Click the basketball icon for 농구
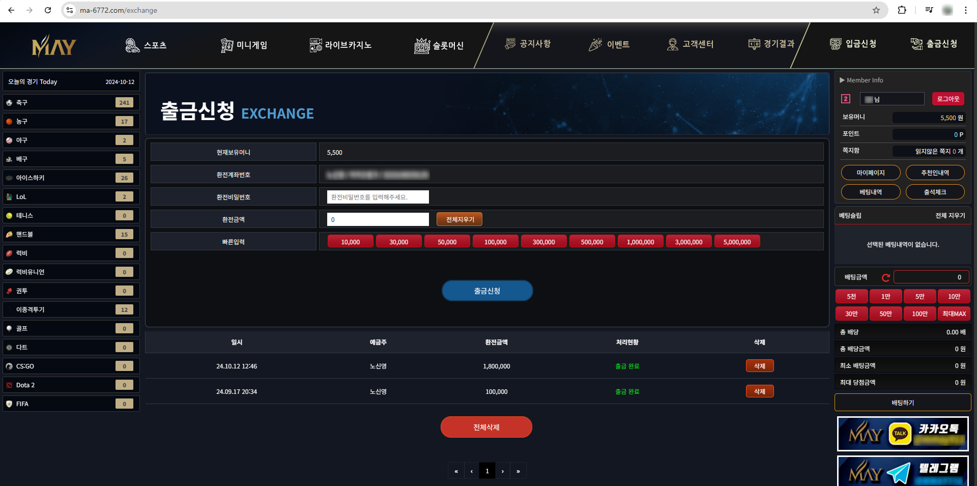Screen dimensions: 977x486 (x=9, y=122)
